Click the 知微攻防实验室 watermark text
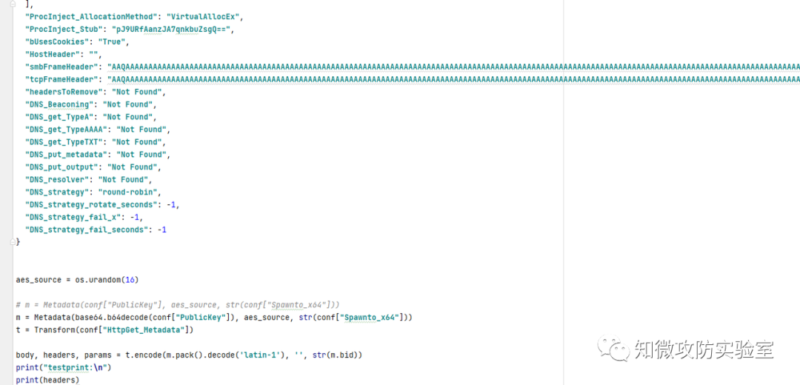 click(704, 349)
